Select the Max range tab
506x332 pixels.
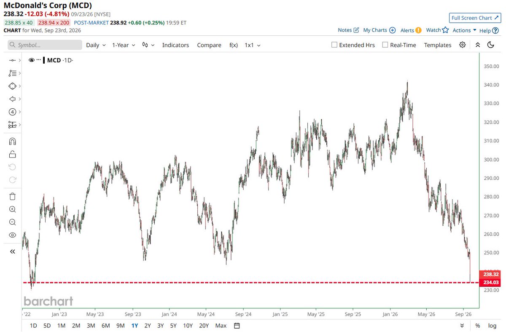click(x=221, y=325)
